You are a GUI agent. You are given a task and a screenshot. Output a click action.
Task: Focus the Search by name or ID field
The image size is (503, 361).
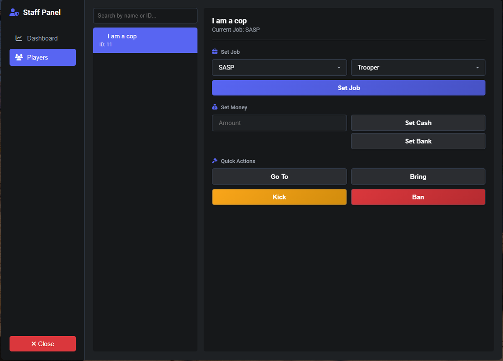(145, 16)
